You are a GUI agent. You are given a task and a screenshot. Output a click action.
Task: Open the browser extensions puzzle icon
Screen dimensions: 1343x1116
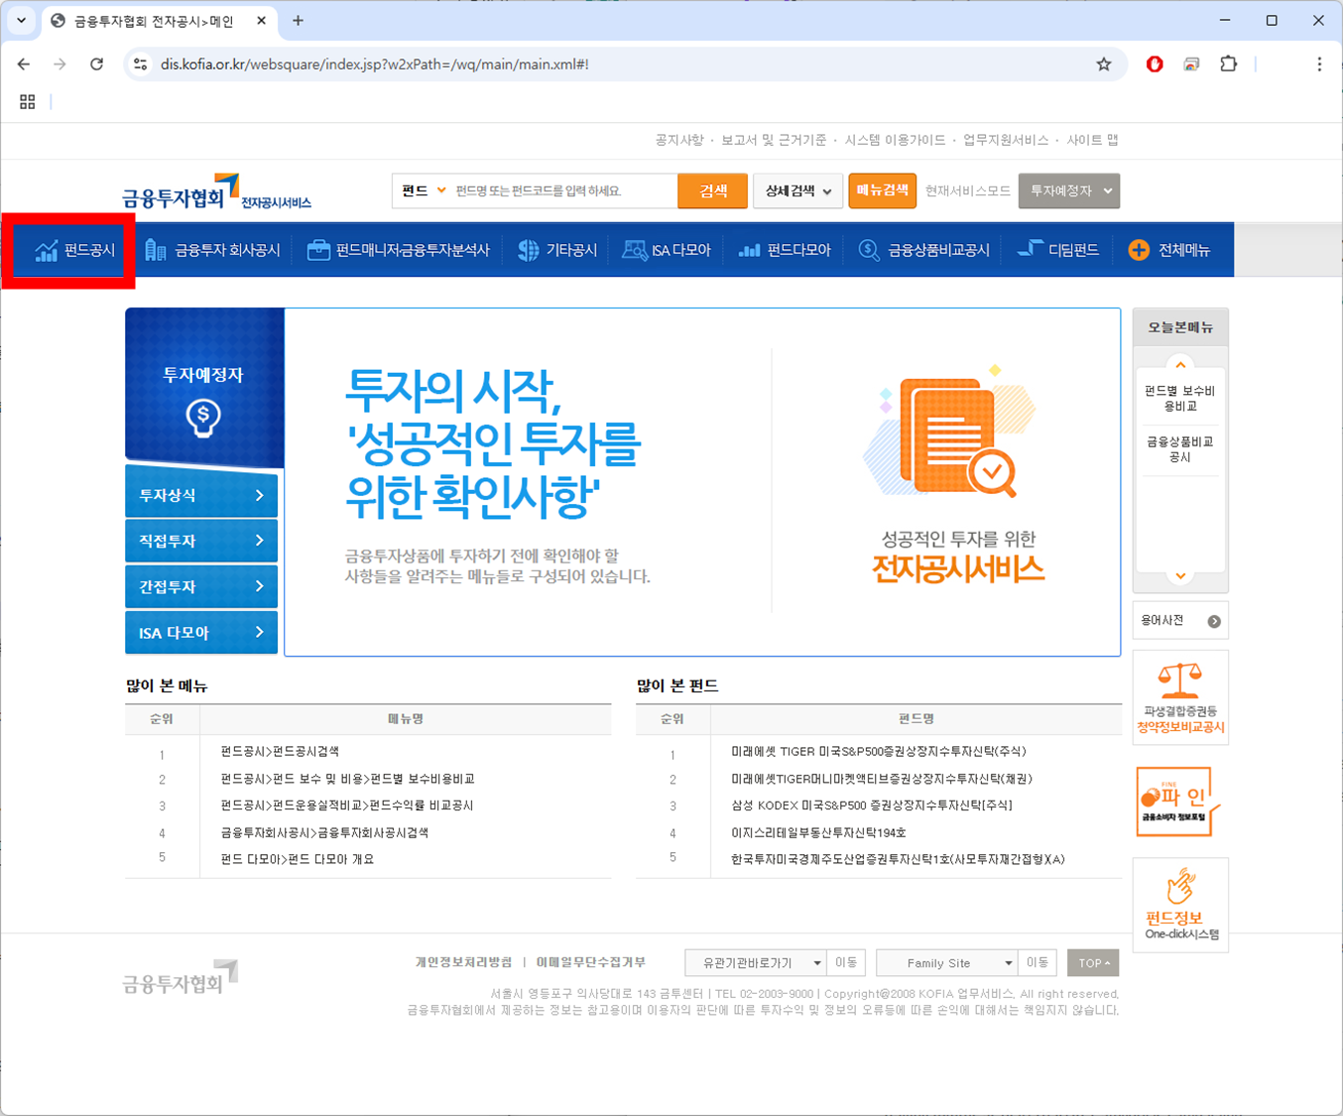pos(1229,64)
